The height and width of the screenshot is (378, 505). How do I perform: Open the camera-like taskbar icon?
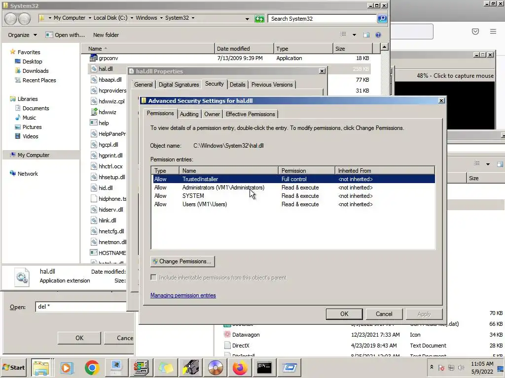coord(190,367)
